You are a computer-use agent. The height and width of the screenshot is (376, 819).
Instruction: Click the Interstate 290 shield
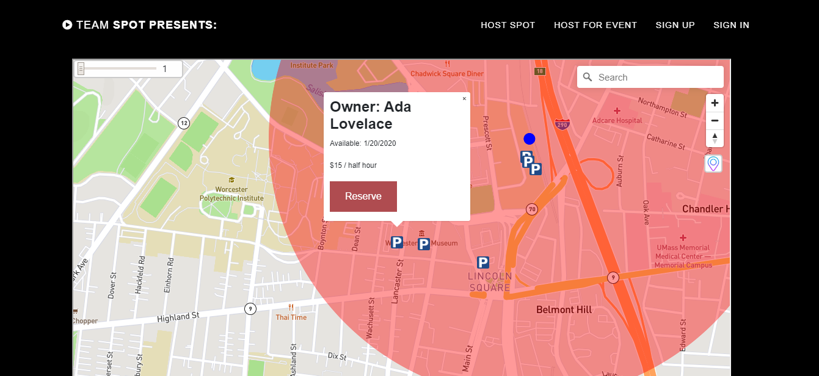click(x=562, y=125)
